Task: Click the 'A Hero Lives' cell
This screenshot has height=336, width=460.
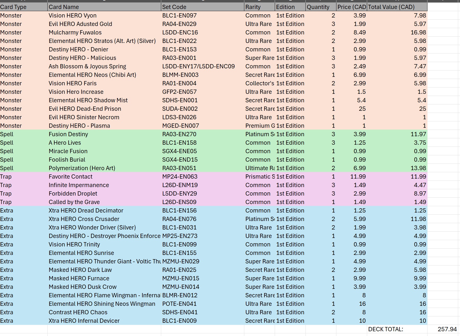Action: 104,143
